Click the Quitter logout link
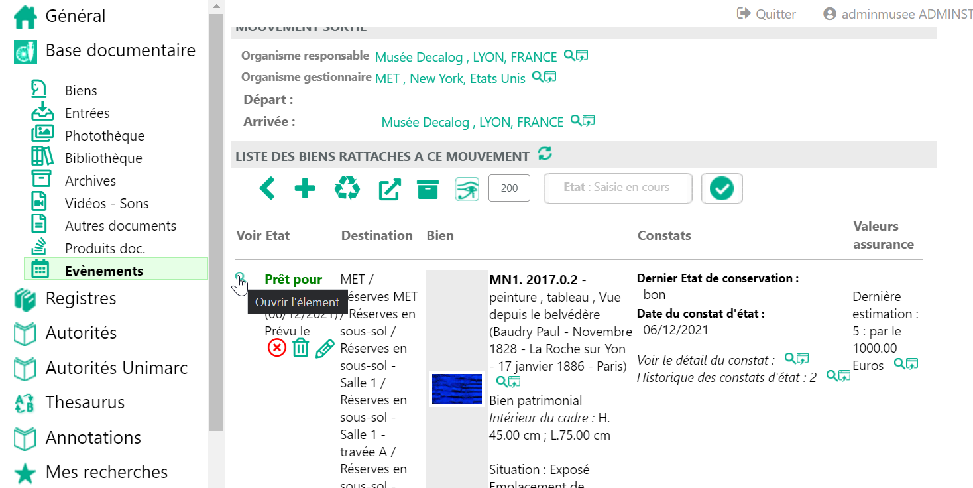This screenshot has height=488, width=973. [766, 14]
